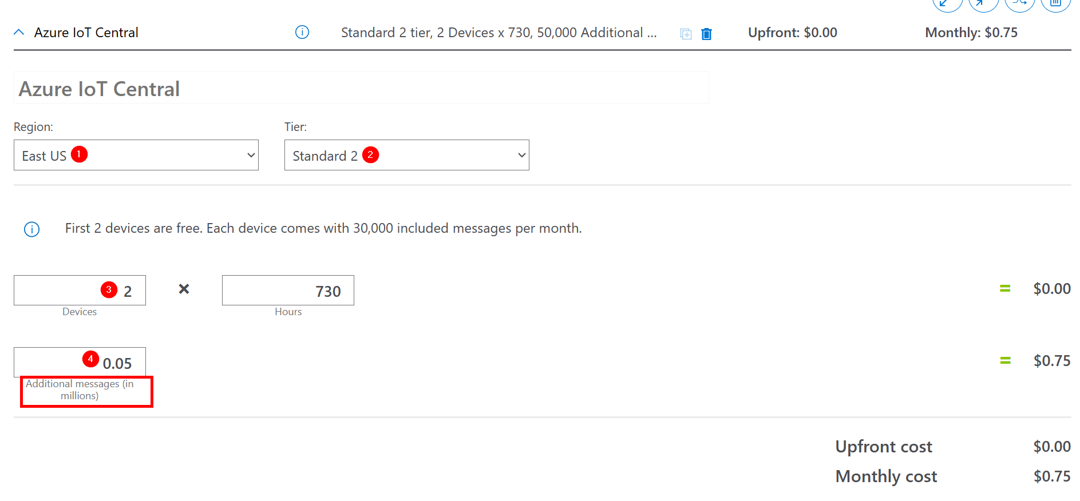This screenshot has width=1080, height=501.
Task: Click the 'Upfront cost' total label
Action: (884, 447)
